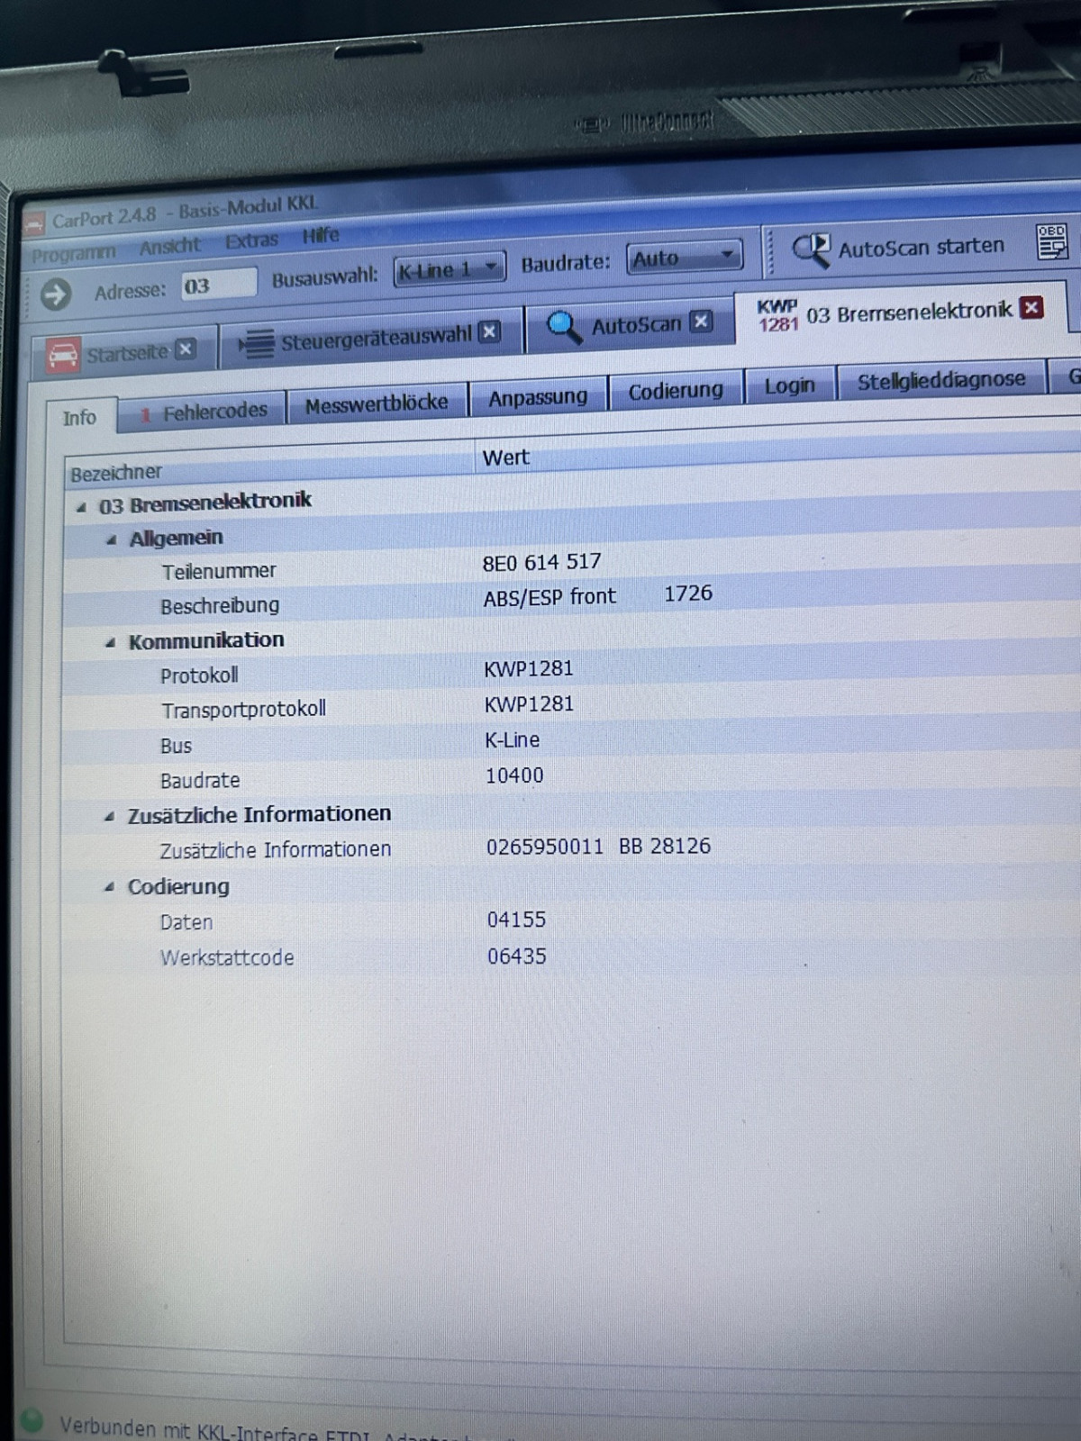The image size is (1081, 1441).
Task: Click the red car Startseite icon
Action: point(63,356)
